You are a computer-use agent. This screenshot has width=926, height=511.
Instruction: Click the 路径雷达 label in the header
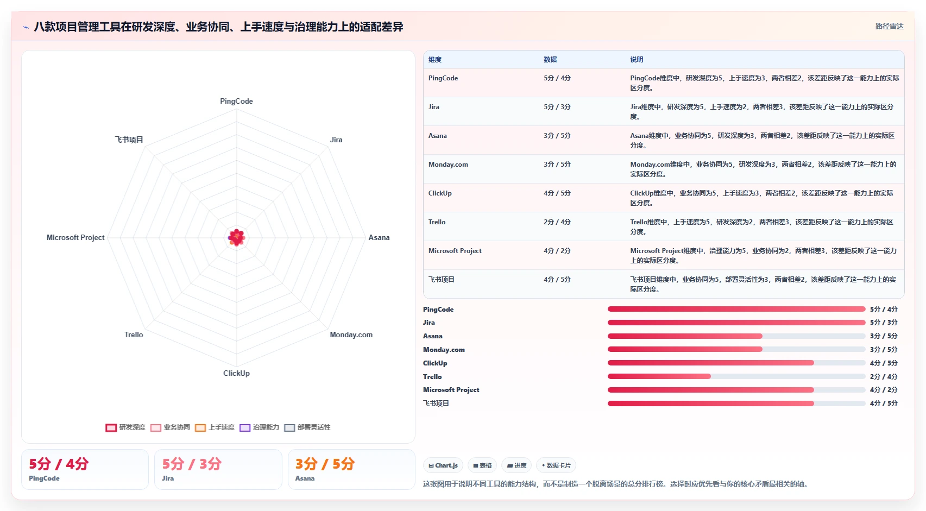point(889,26)
